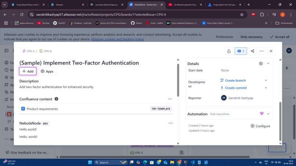Open the Chrome apps grid icon
The width and height of the screenshot is (296, 166).
pos(6,23)
